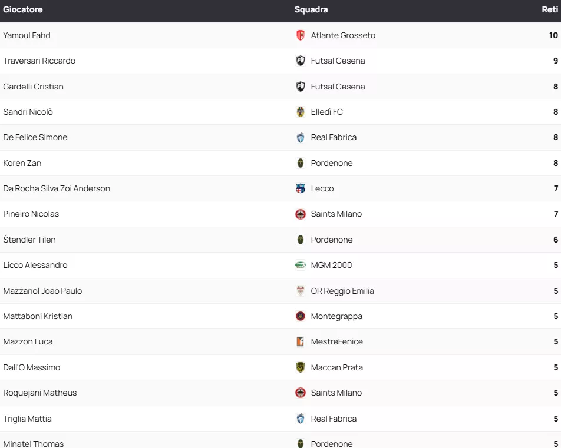Click the OR Reggio Emilia crest
The image size is (561, 448).
tap(301, 291)
